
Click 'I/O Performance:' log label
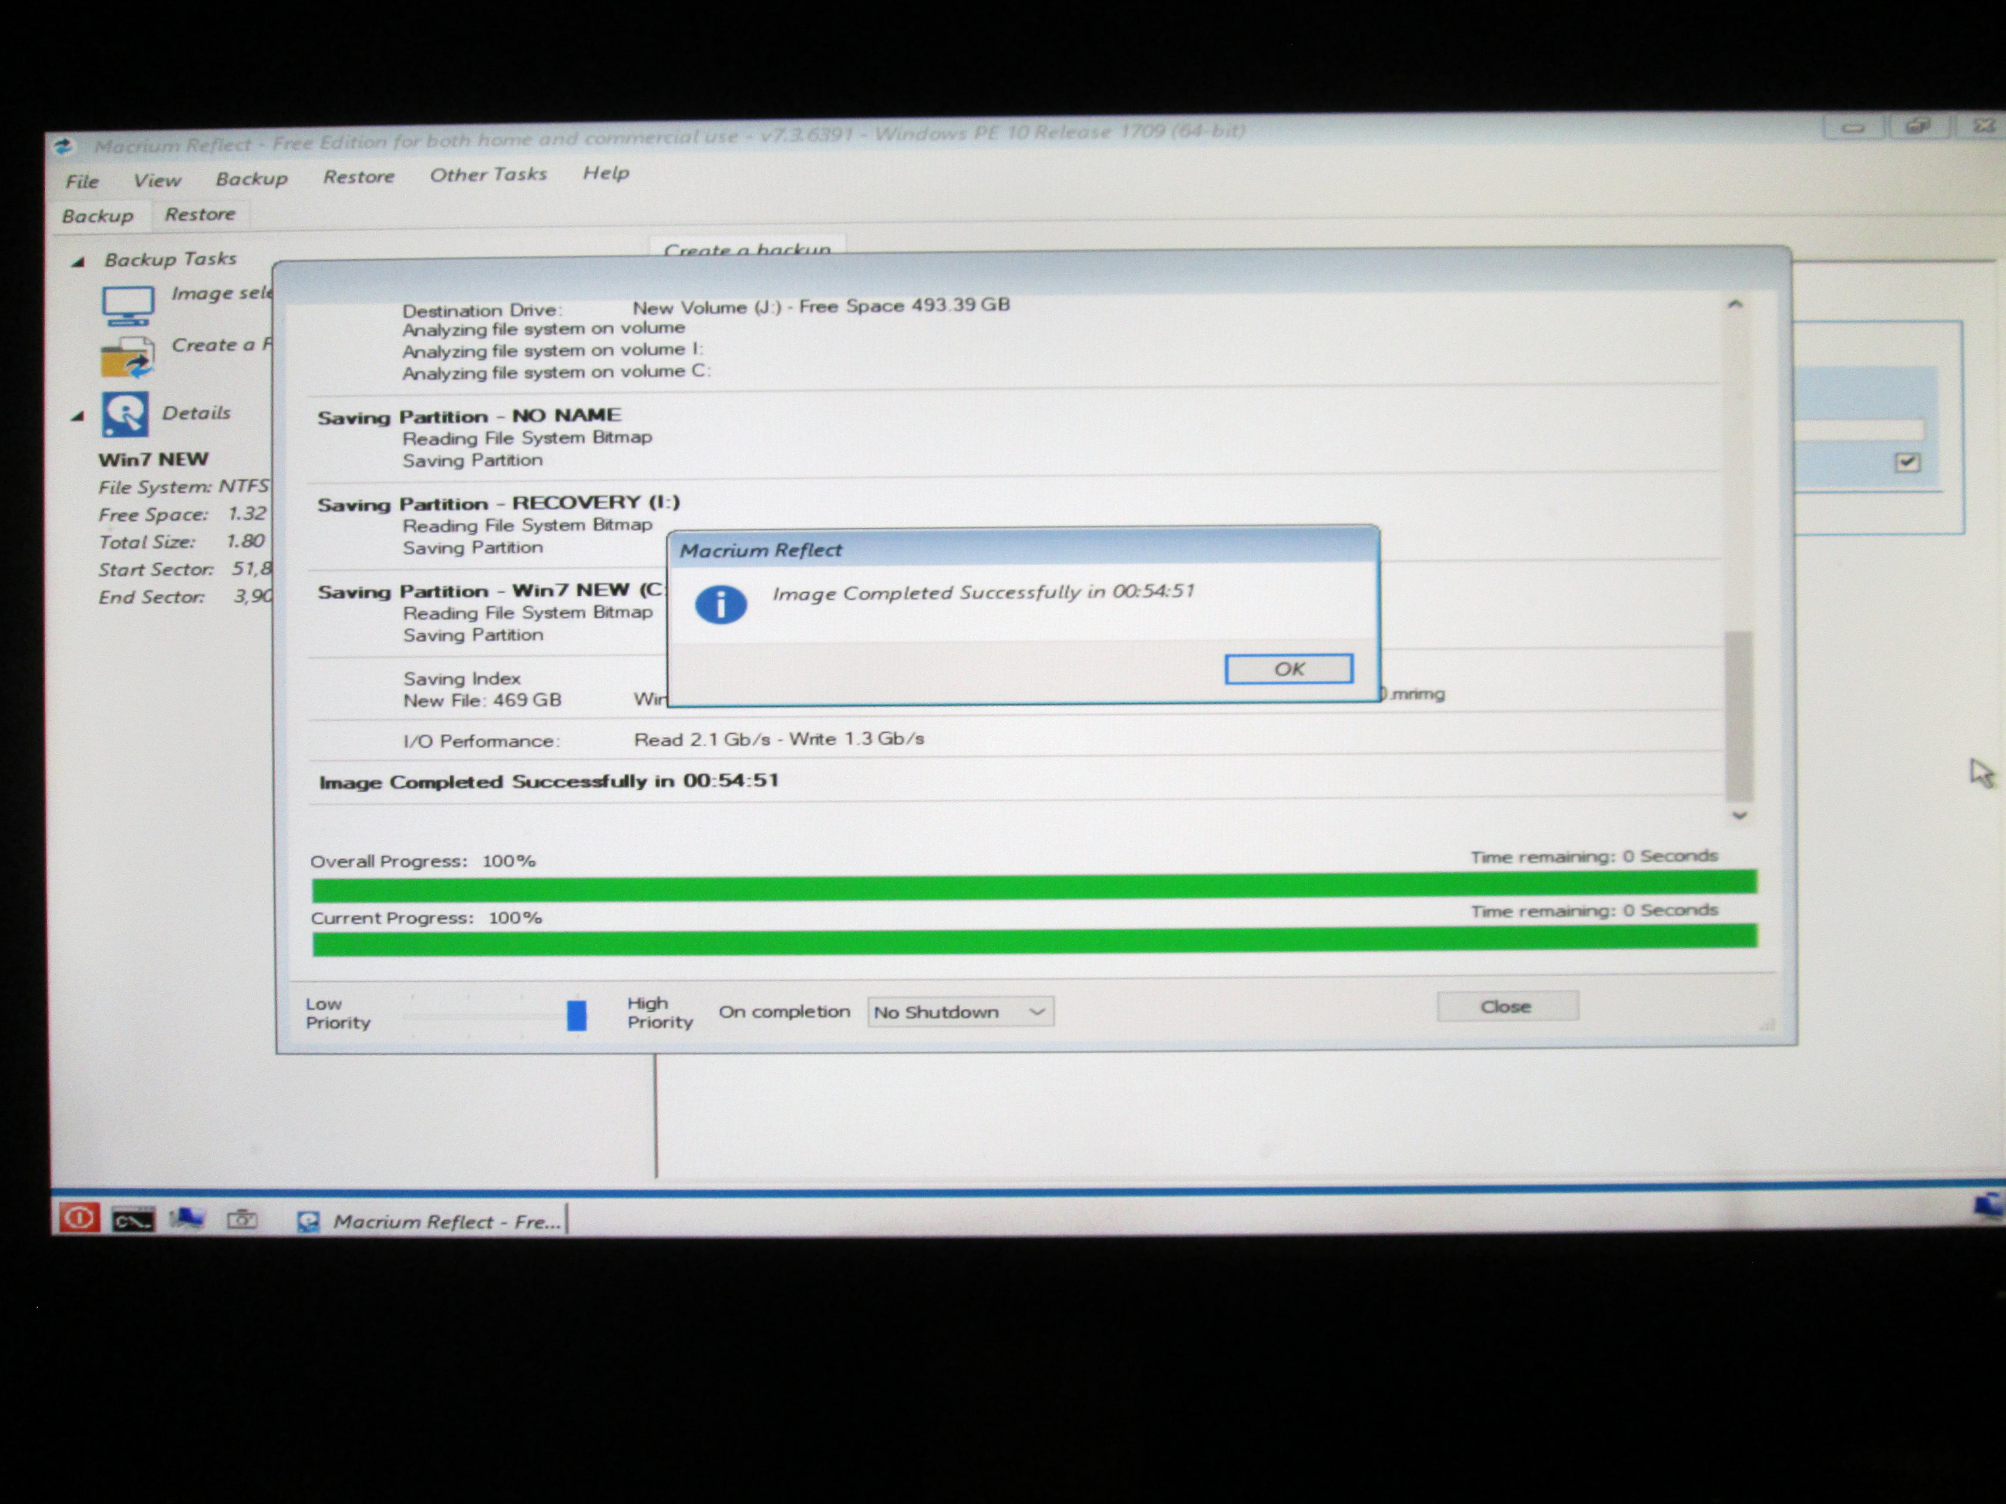(x=481, y=741)
